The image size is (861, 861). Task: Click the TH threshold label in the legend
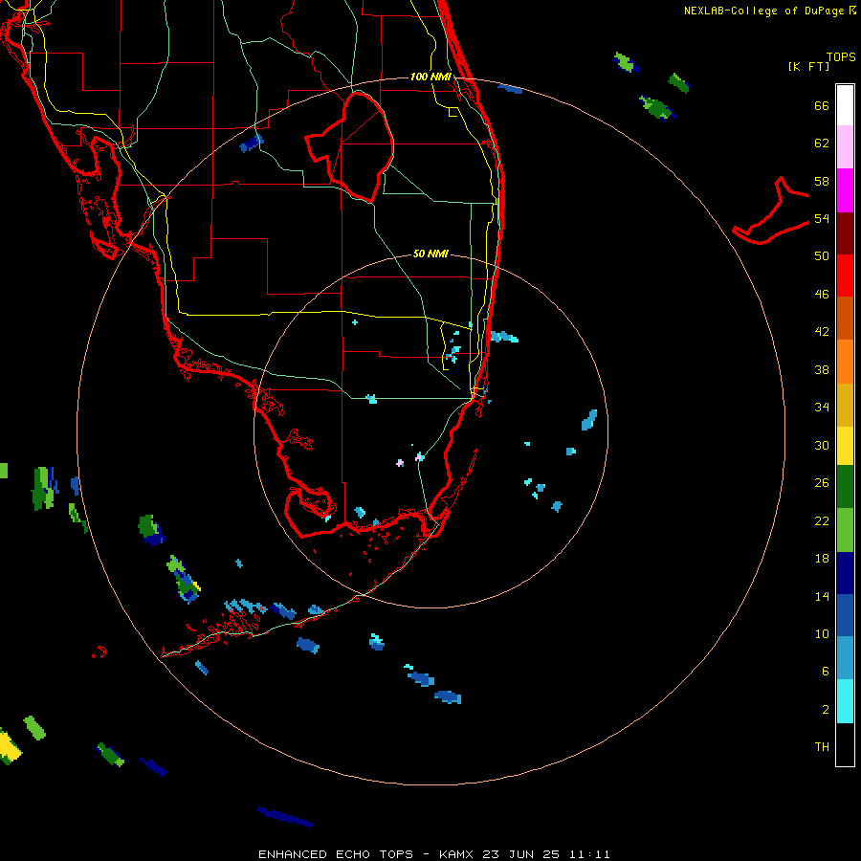822,747
